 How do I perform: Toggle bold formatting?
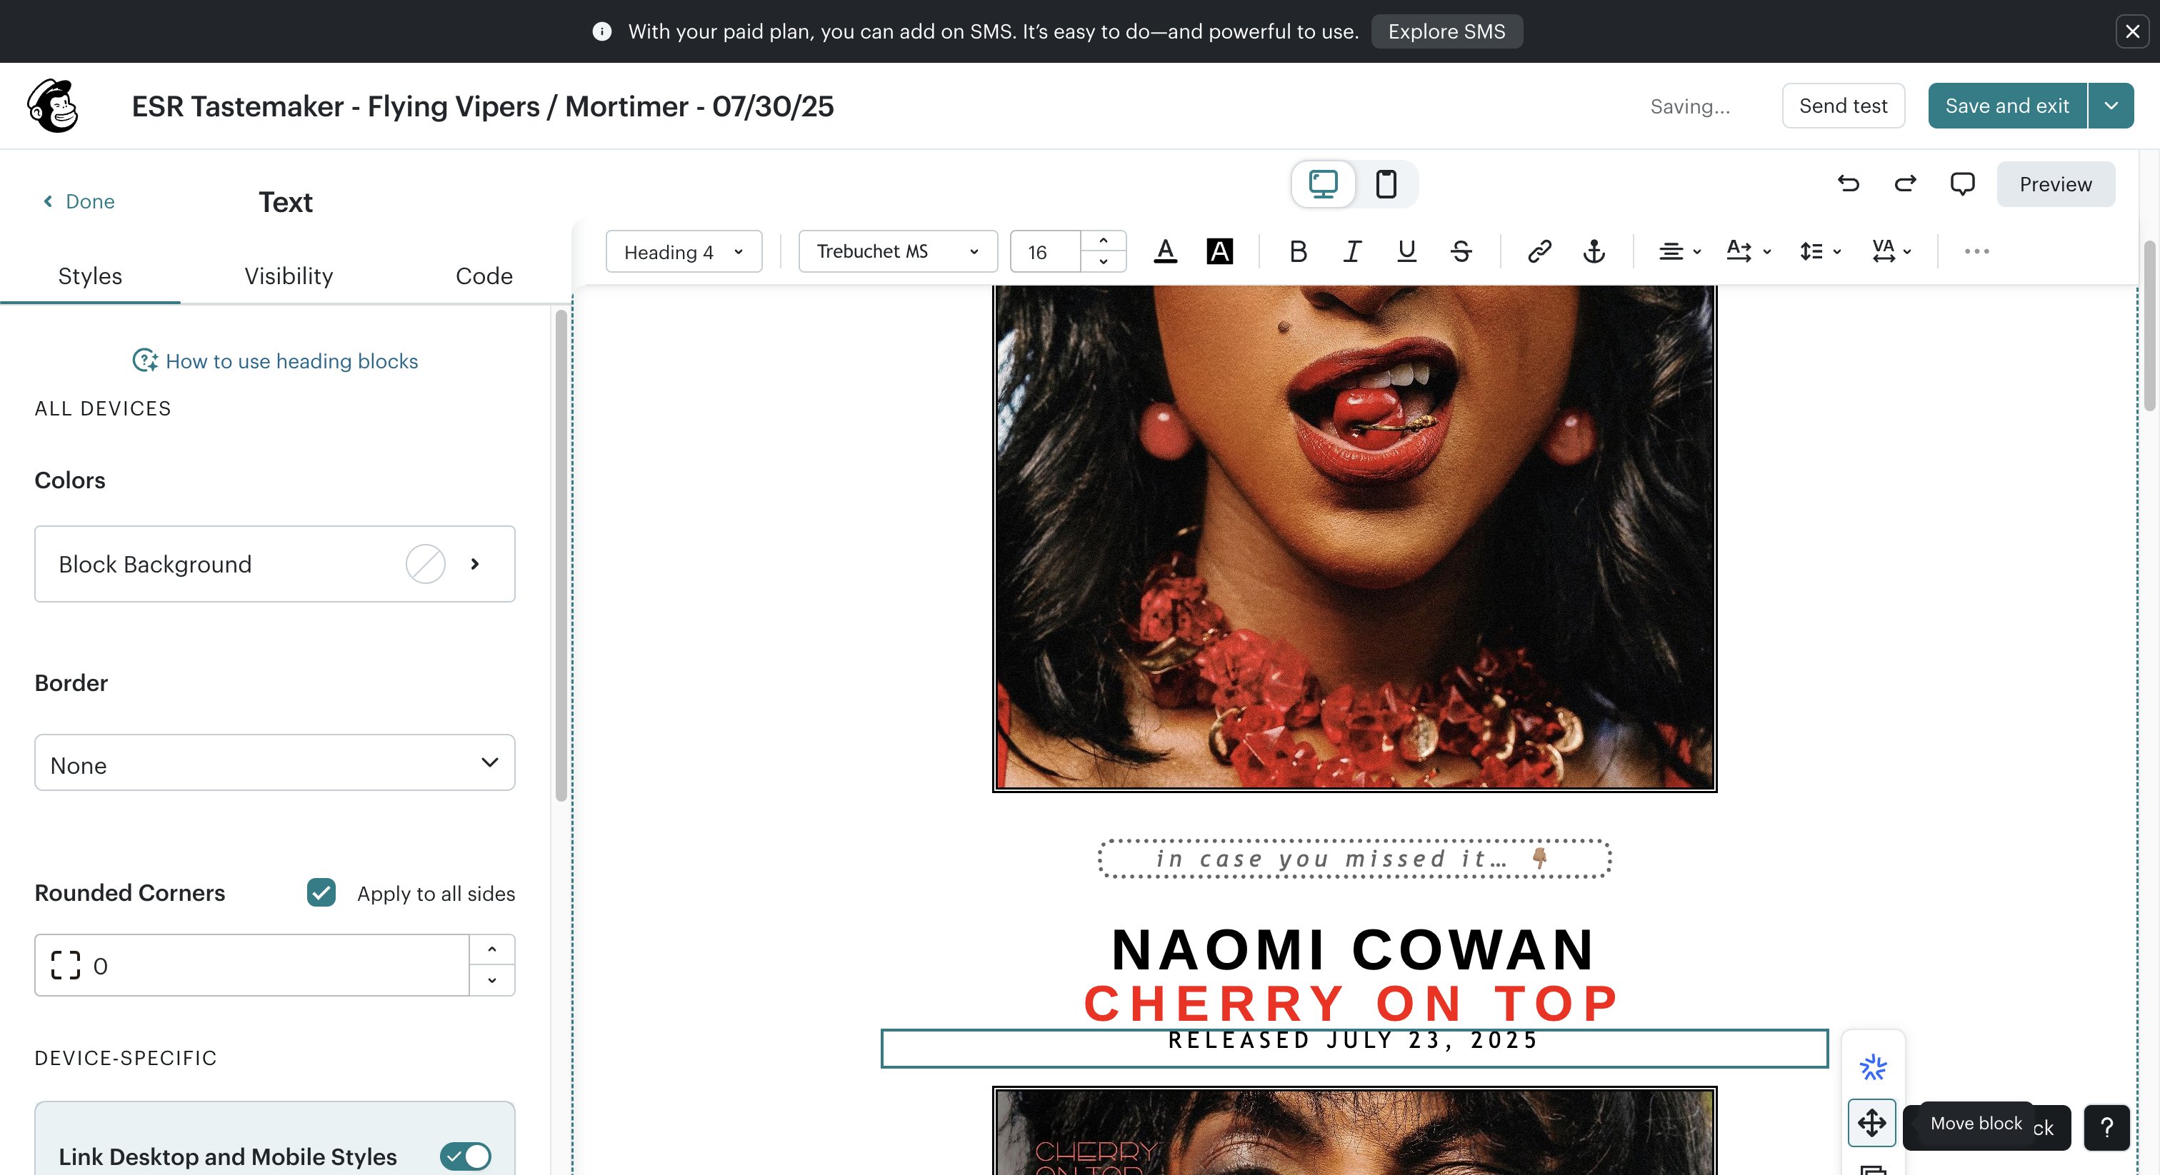(1298, 251)
